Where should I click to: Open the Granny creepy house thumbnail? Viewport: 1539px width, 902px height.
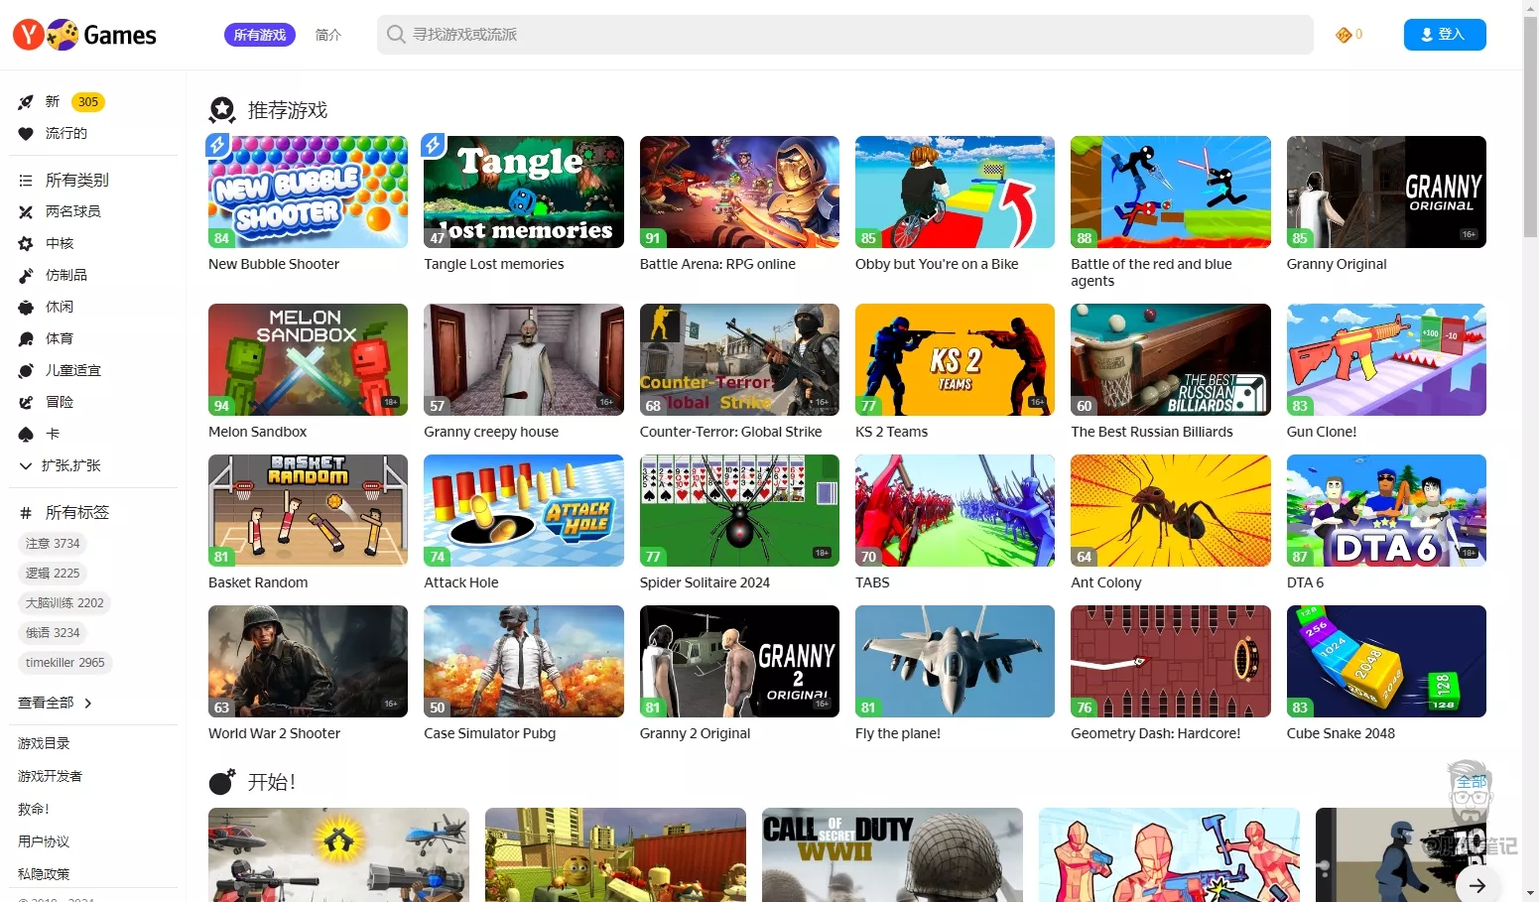[524, 359]
